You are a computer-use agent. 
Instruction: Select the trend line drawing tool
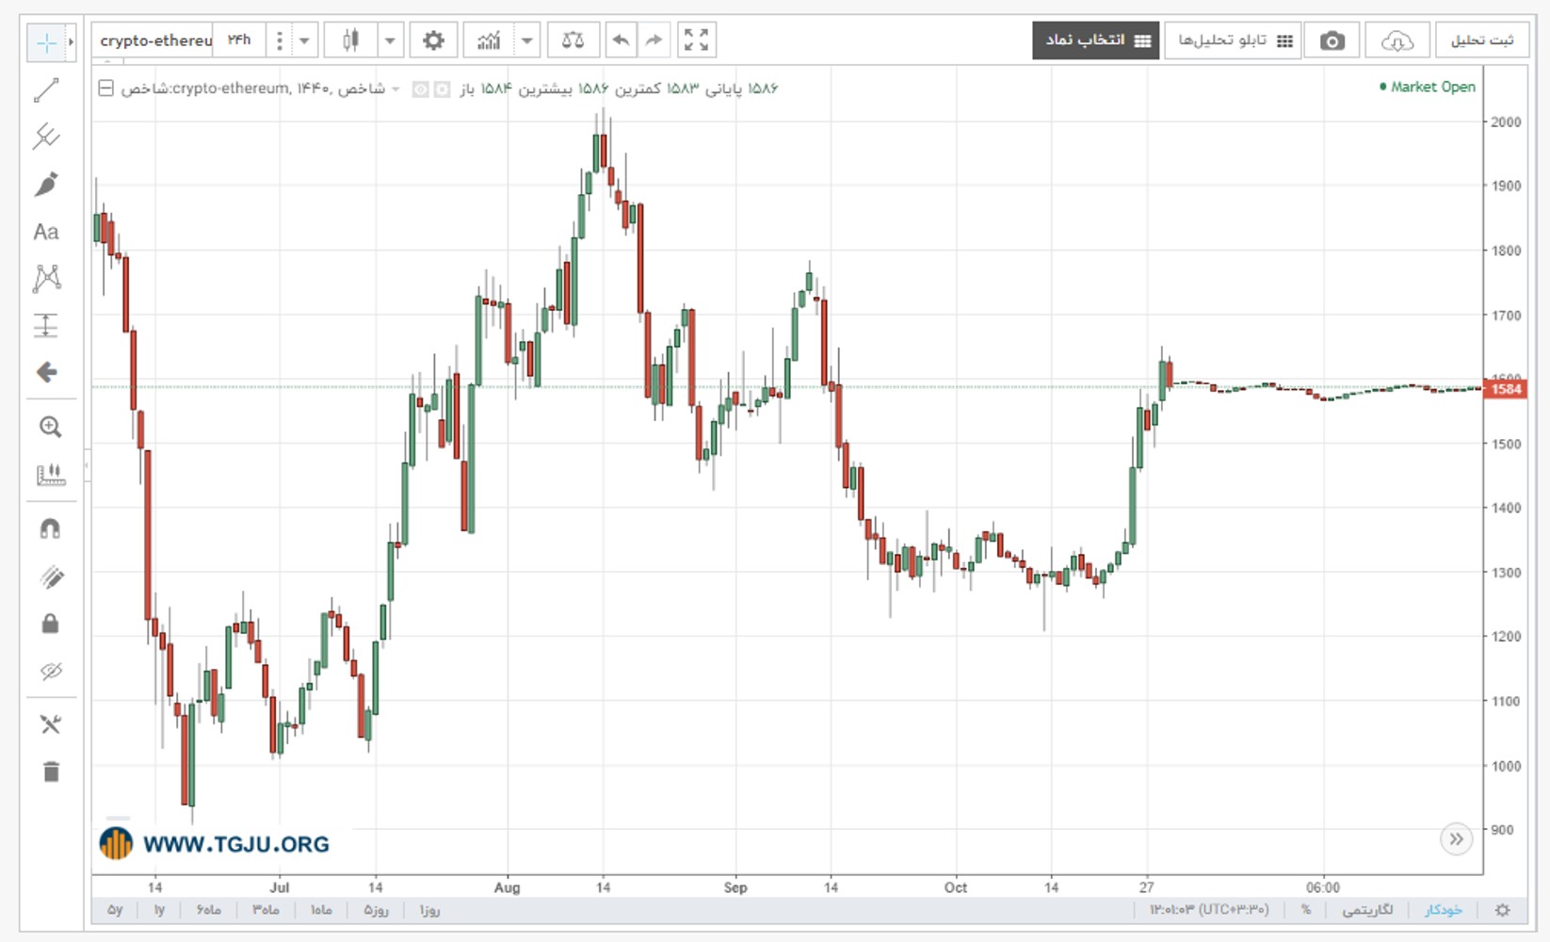tap(46, 89)
